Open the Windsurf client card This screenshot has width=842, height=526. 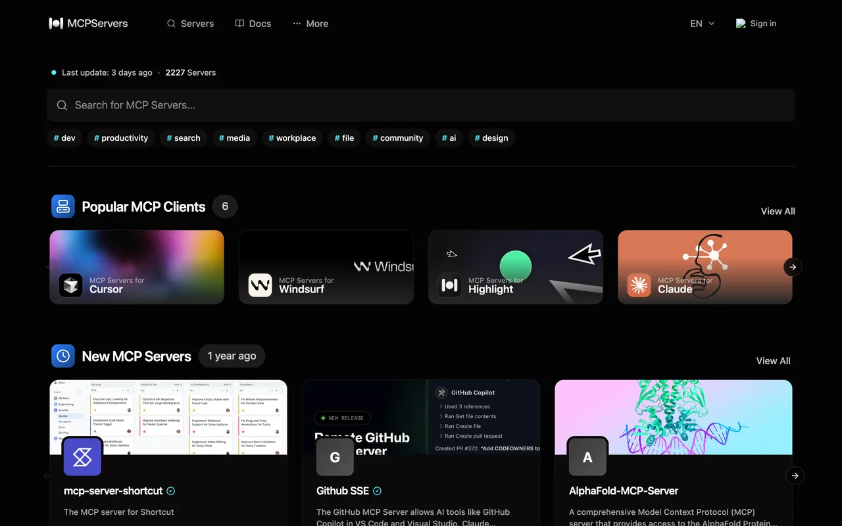[x=326, y=267]
